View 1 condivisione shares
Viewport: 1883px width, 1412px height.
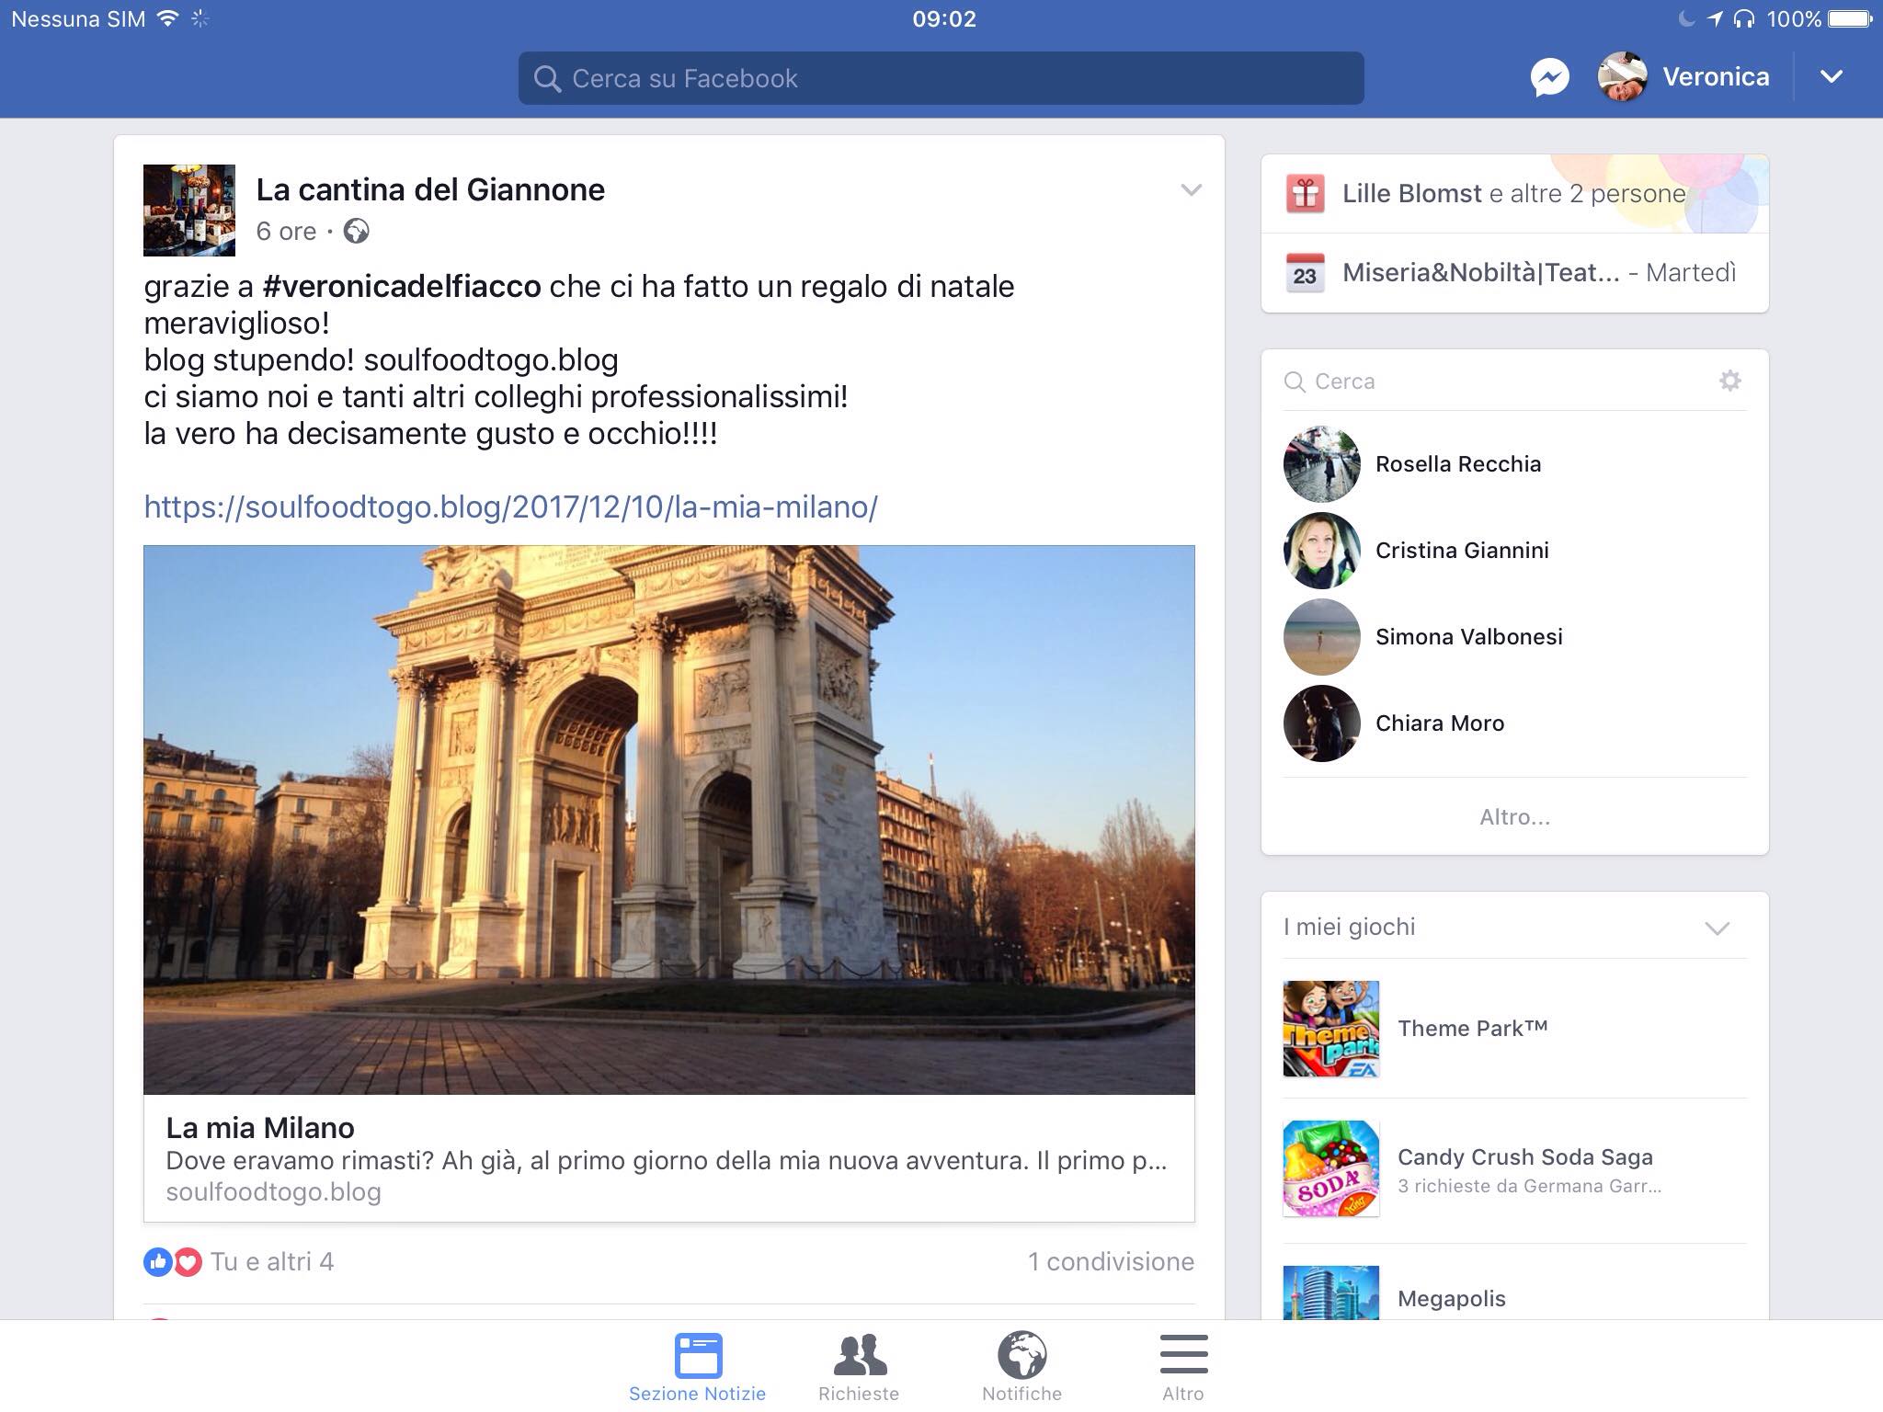1111,1262
